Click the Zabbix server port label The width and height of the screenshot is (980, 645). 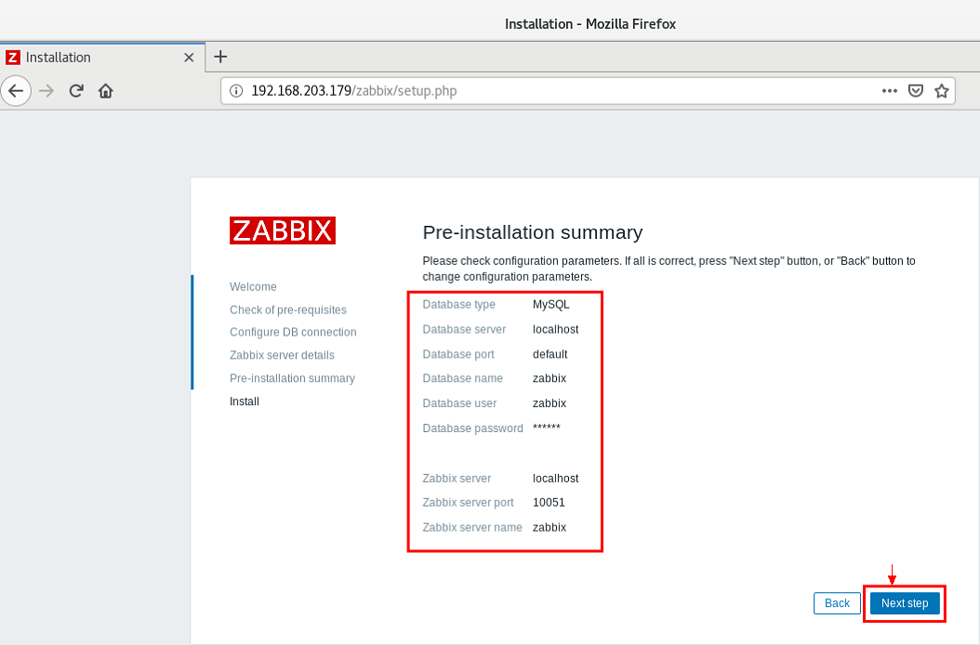pos(468,503)
